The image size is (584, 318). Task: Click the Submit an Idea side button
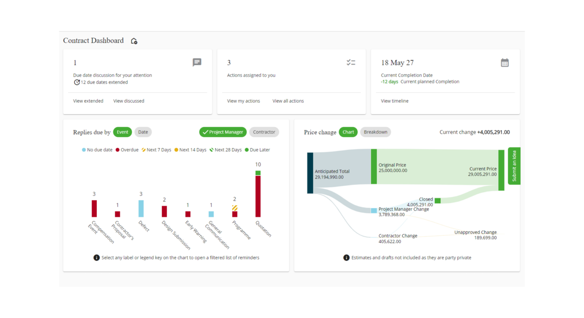coord(514,166)
